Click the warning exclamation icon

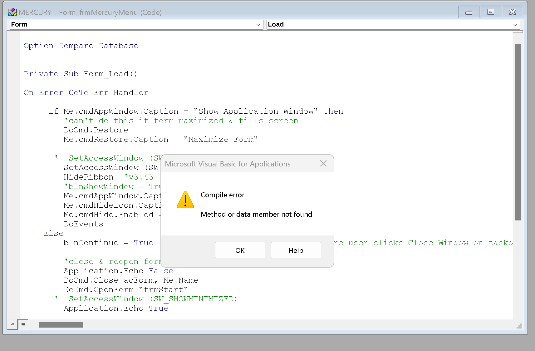tap(185, 200)
